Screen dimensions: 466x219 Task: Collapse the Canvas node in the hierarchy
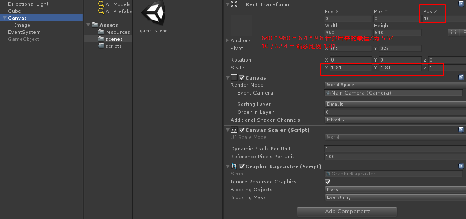4,18
